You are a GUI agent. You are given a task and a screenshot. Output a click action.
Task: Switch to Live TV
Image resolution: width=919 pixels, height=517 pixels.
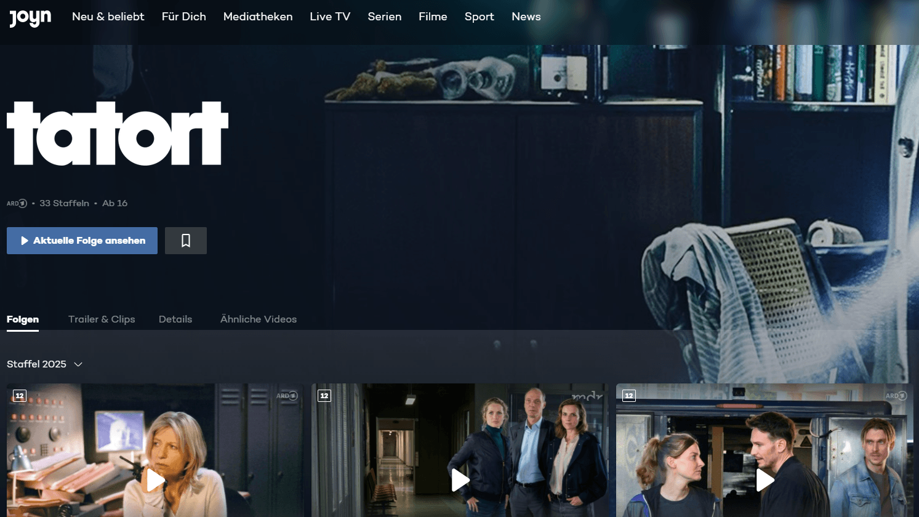click(330, 17)
